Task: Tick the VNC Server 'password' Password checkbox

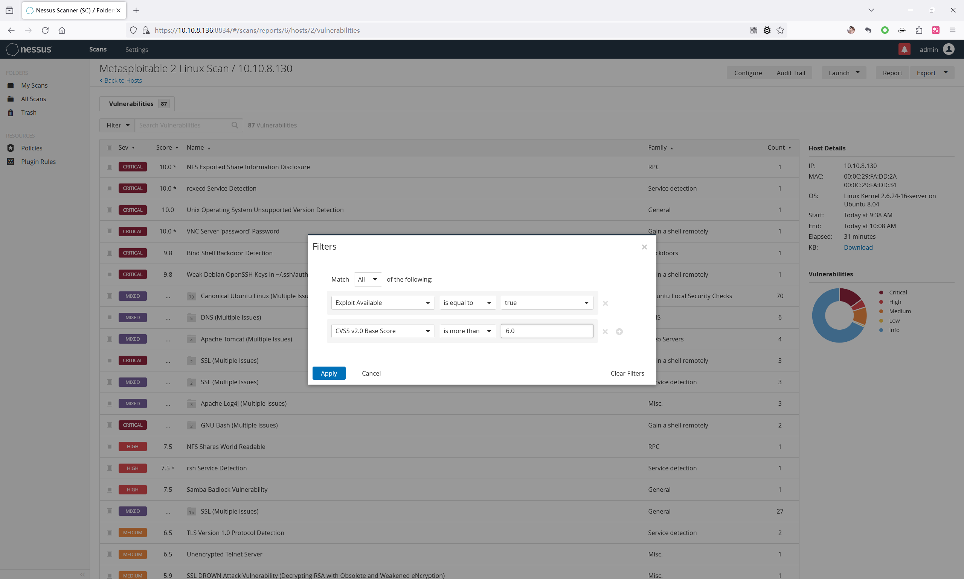Action: pos(110,231)
